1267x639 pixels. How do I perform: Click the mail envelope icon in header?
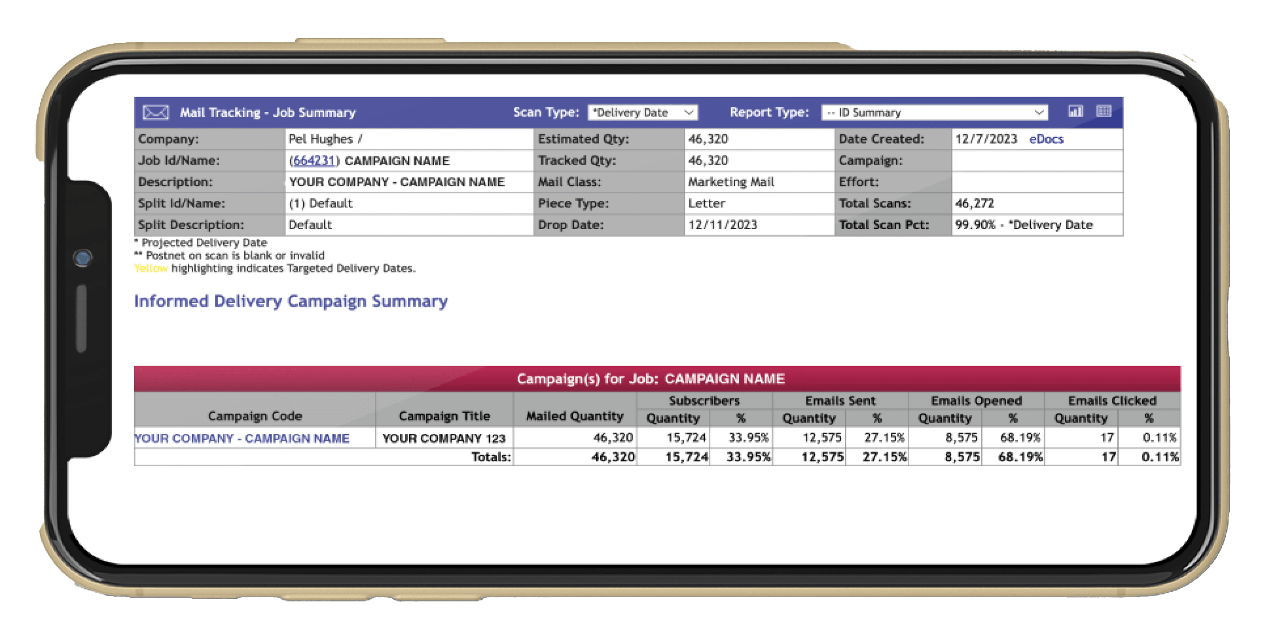tap(155, 113)
